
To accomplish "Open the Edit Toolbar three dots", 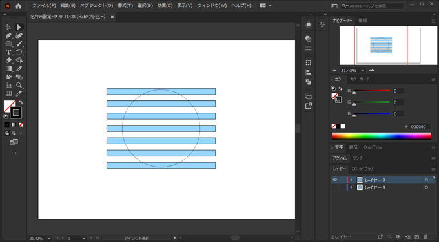I will pos(14,153).
